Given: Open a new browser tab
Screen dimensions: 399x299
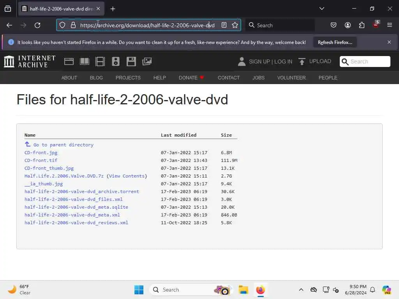Looking at the screenshot, I should 113,9.
